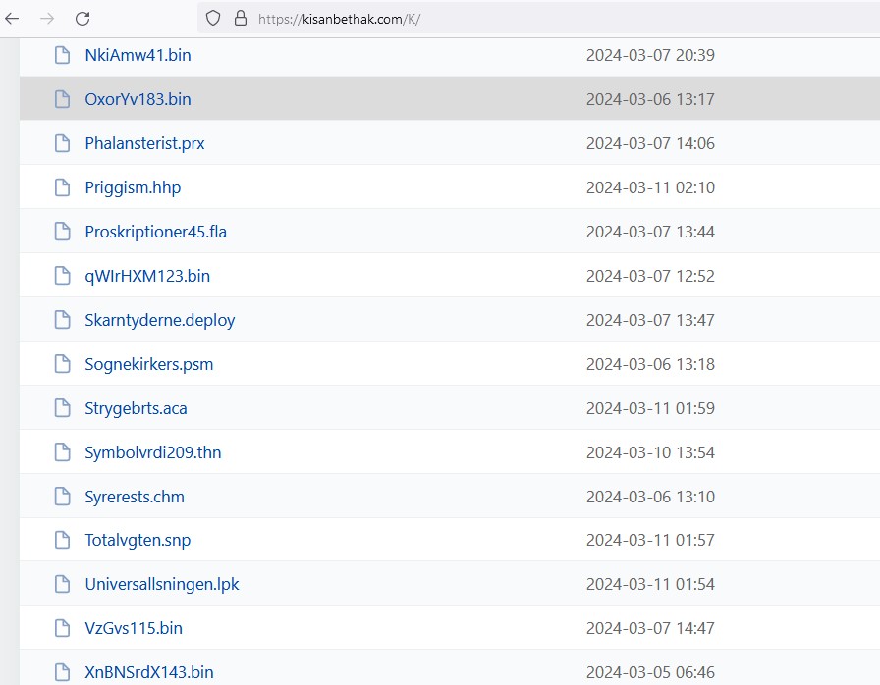
Task: Click the browser forward arrow
Action: point(47,19)
